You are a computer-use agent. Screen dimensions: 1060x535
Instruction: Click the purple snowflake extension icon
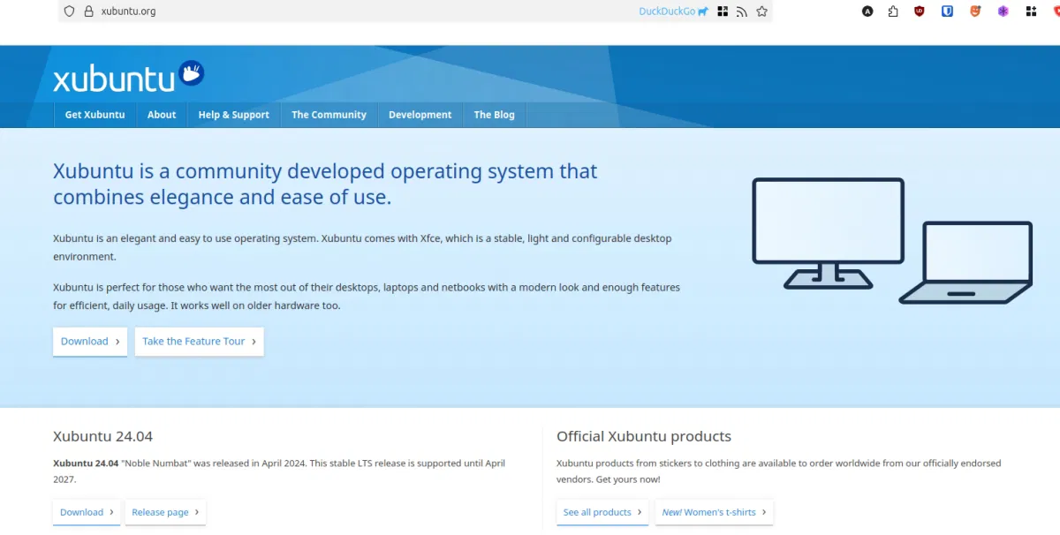click(1003, 11)
